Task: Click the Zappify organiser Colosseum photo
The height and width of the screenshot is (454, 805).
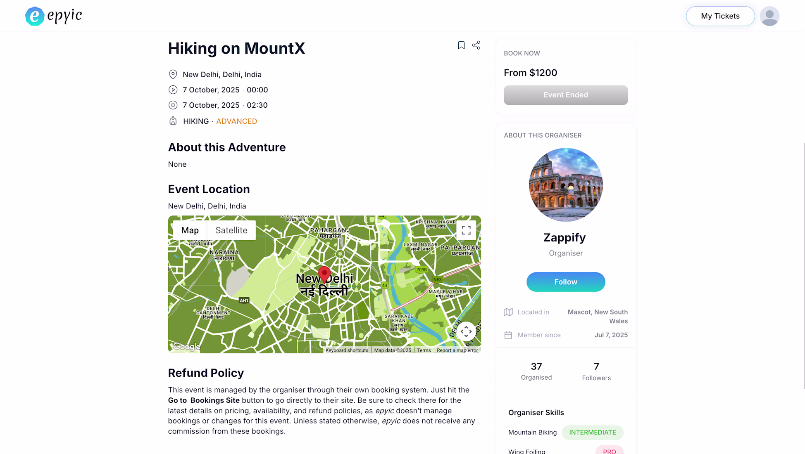Action: click(x=565, y=184)
